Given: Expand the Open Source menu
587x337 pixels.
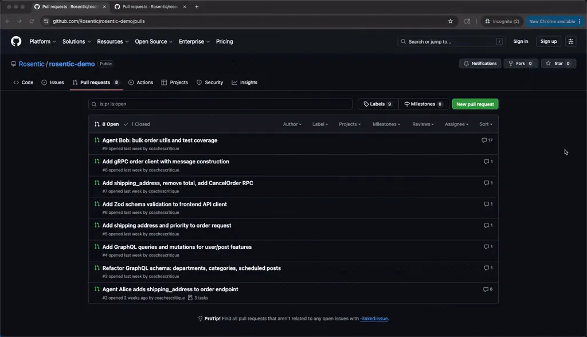Looking at the screenshot, I should tap(154, 42).
